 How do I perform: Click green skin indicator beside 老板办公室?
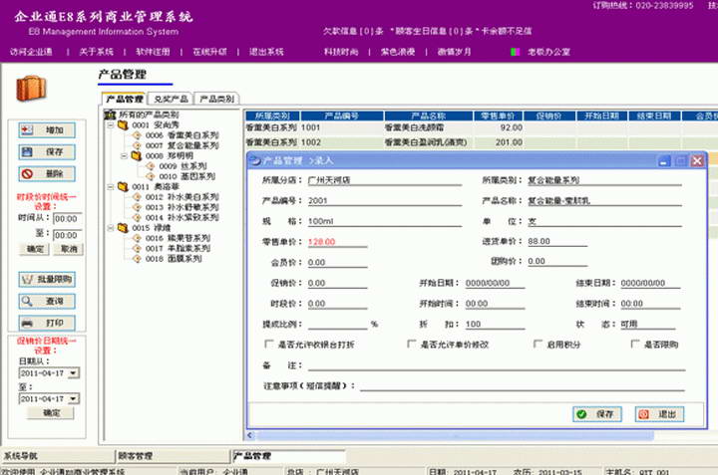516,52
